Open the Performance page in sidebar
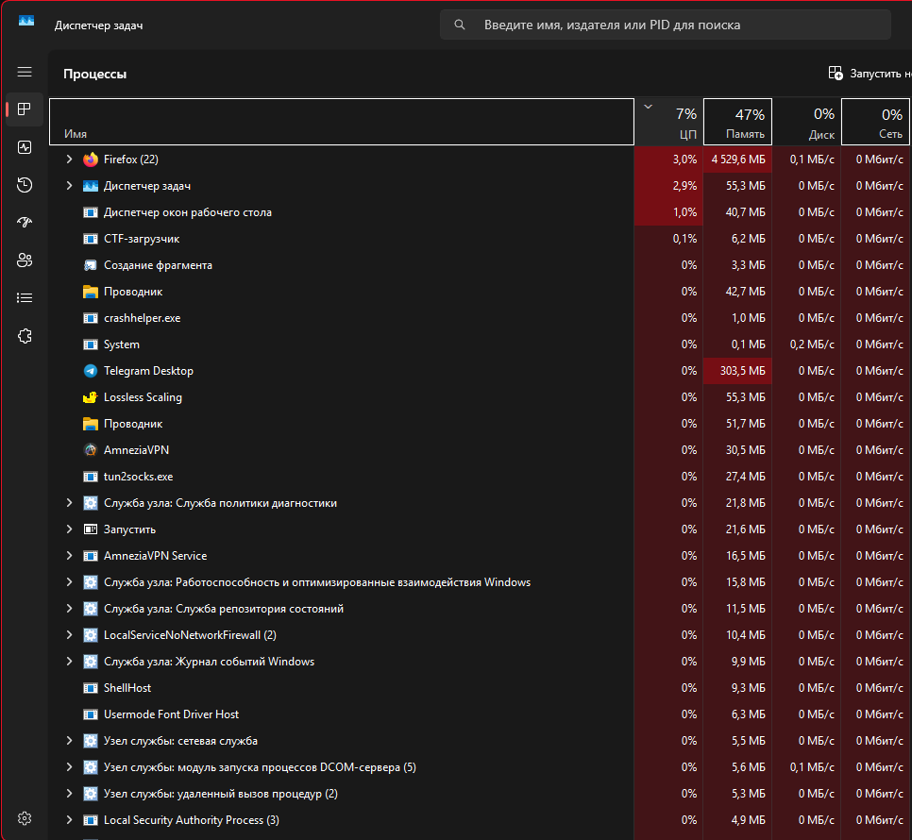912x840 pixels. click(25, 147)
